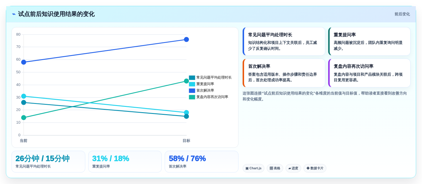The image size is (422, 184).
Task: Click the 重复提问率 point at 当前
Action: coord(24,96)
